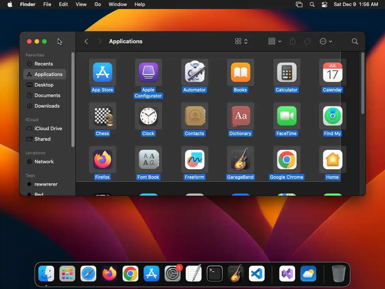Select the Find My app icon

point(332,116)
